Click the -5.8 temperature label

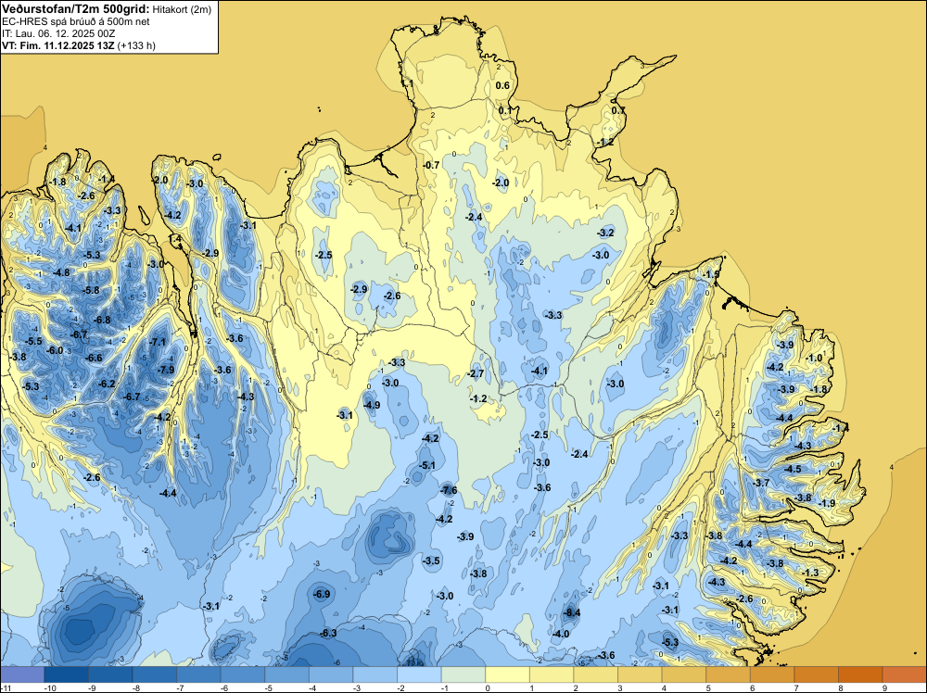coord(92,290)
